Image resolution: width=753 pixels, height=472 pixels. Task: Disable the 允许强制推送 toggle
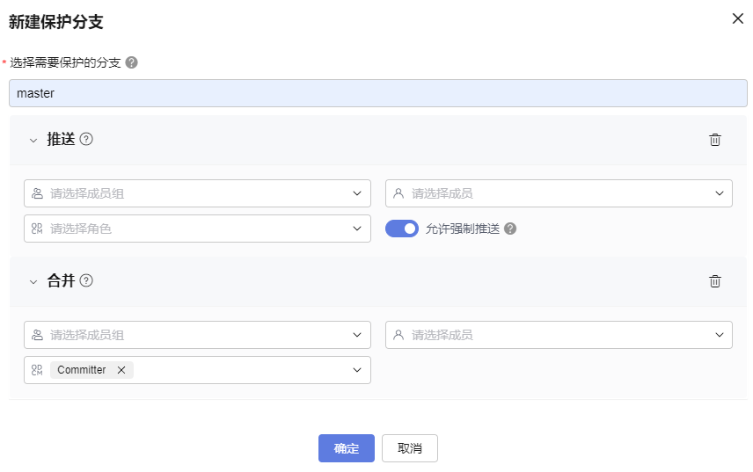(402, 229)
